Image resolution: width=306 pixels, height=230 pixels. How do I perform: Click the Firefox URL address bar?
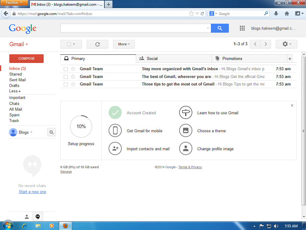pyautogui.click(x=101, y=14)
